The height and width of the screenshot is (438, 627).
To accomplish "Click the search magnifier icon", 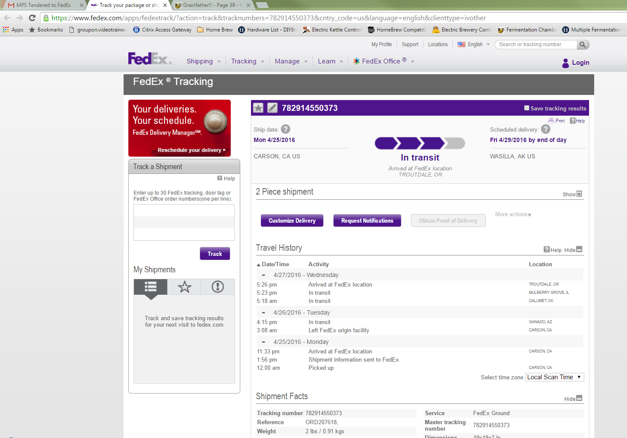I will click(582, 44).
